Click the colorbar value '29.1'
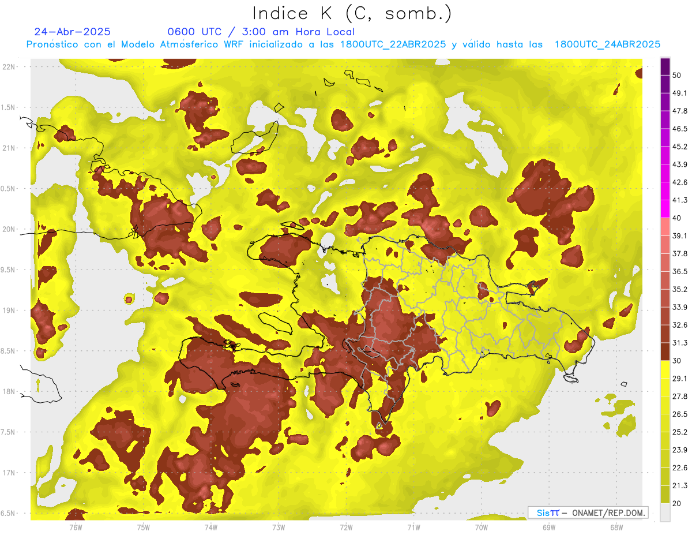Image resolution: width=692 pixels, height=535 pixels. click(679, 379)
